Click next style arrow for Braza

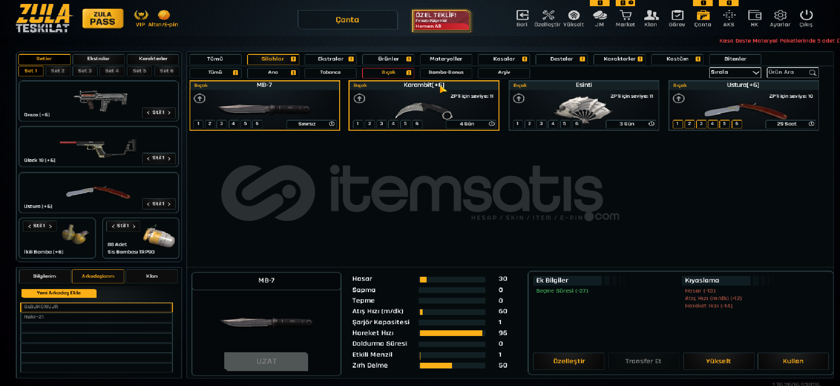(169, 113)
